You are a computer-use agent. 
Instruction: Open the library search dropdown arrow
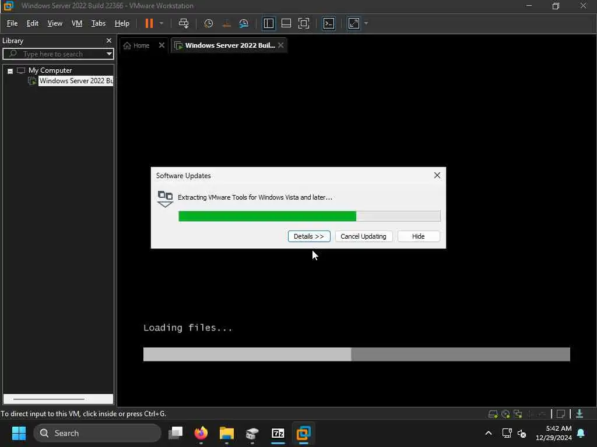pos(109,54)
